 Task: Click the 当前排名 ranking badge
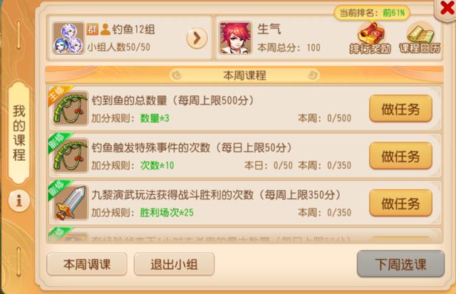372,13
